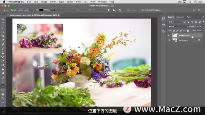The image size is (205, 115).
Task: Click the black Fill color swatch
Action: click(x=41, y=10)
